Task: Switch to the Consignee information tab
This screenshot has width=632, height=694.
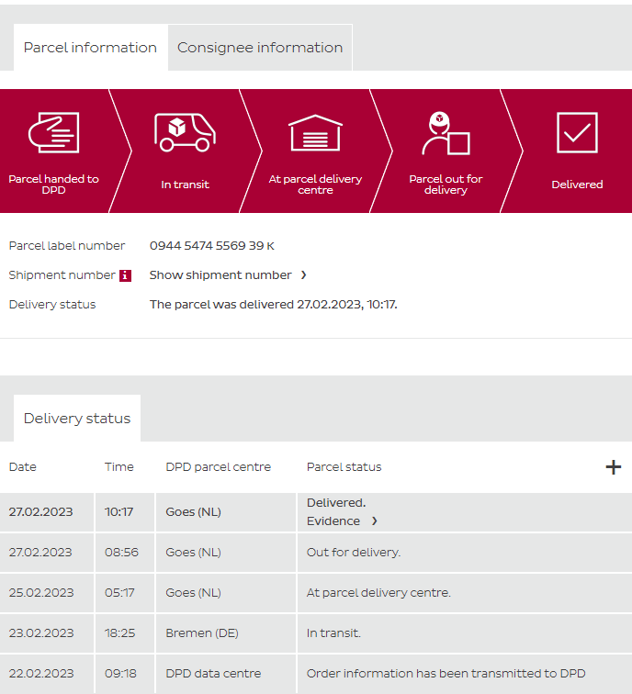Action: (x=260, y=48)
